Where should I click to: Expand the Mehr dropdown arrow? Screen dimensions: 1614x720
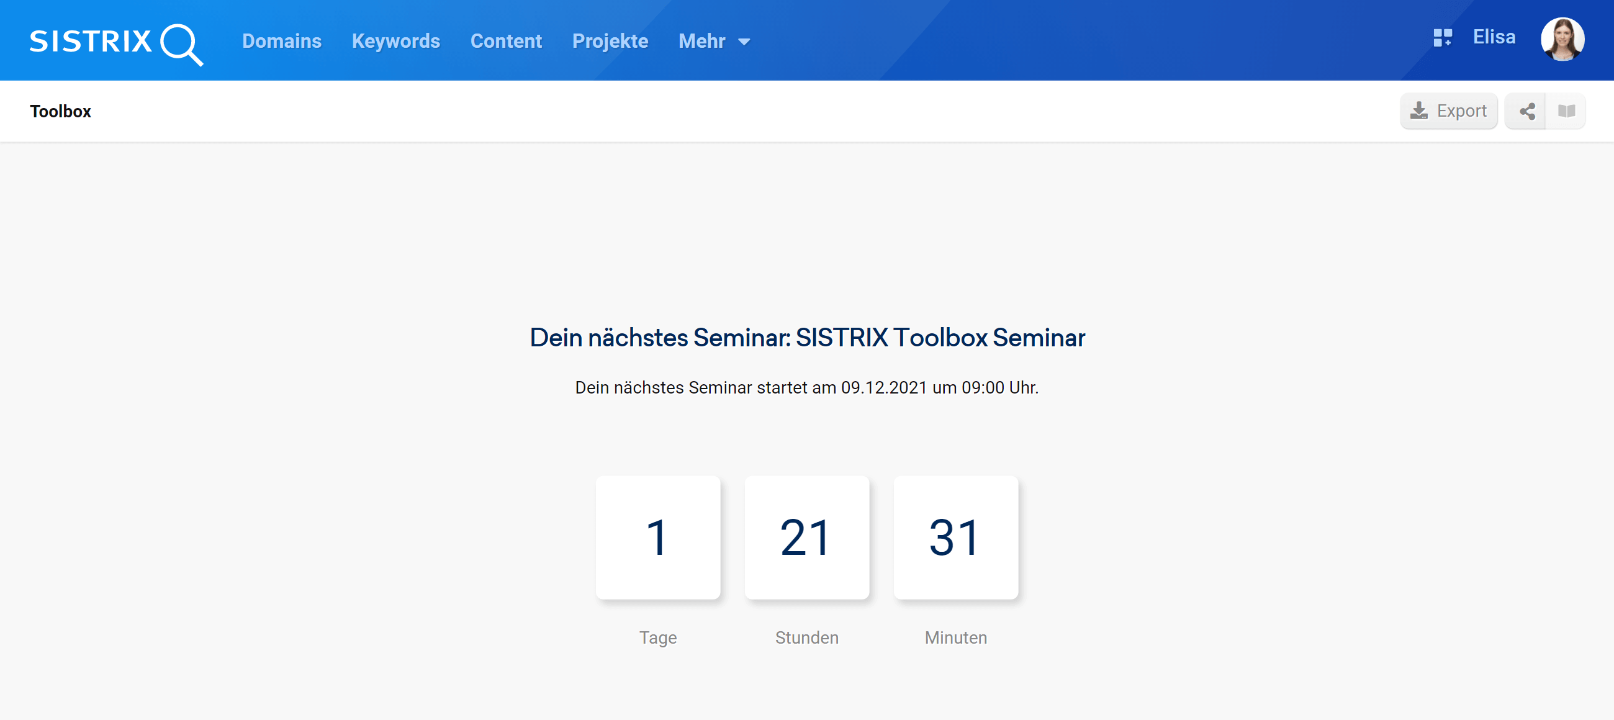click(744, 42)
